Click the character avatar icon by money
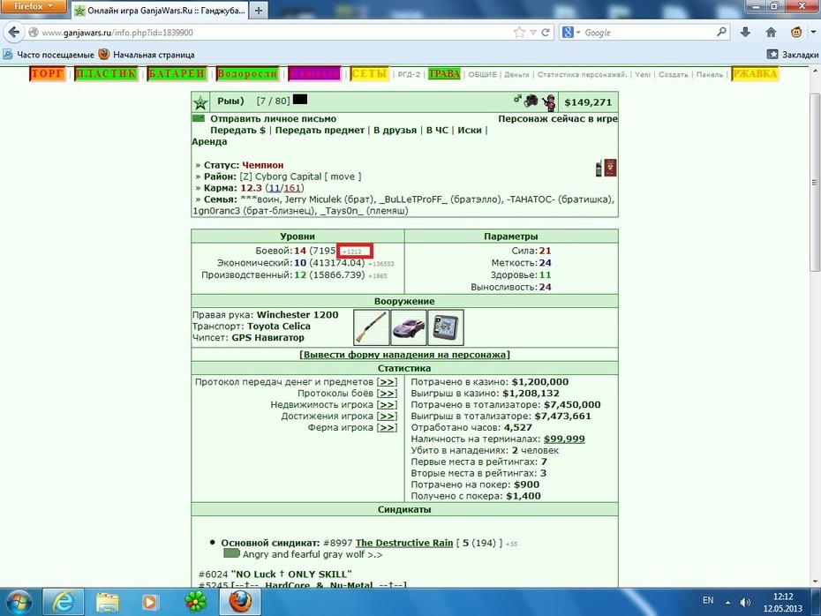 click(549, 102)
